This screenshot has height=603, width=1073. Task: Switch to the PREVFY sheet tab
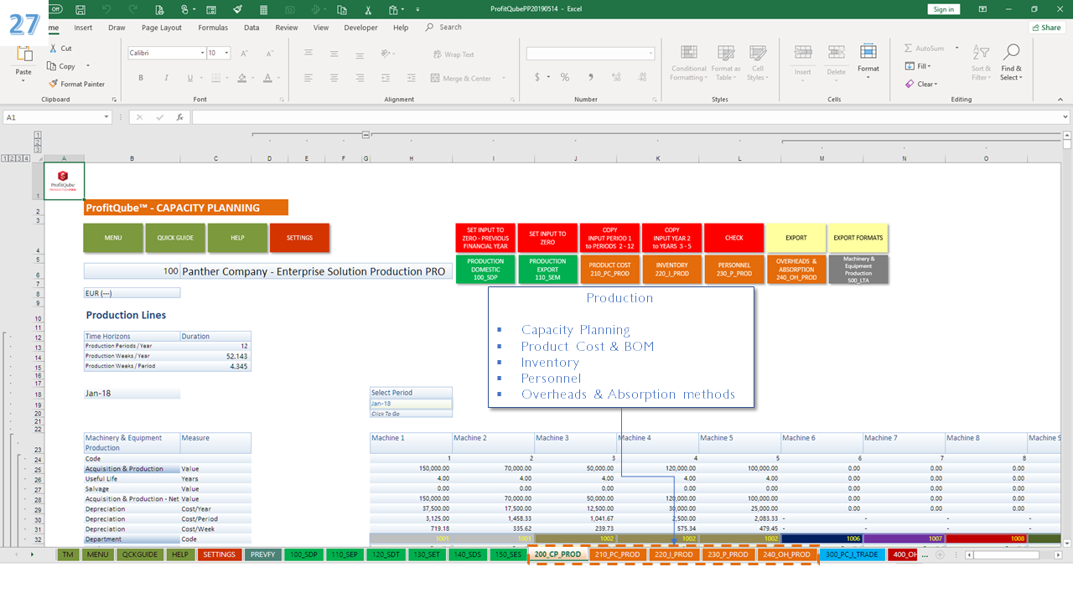tap(263, 554)
